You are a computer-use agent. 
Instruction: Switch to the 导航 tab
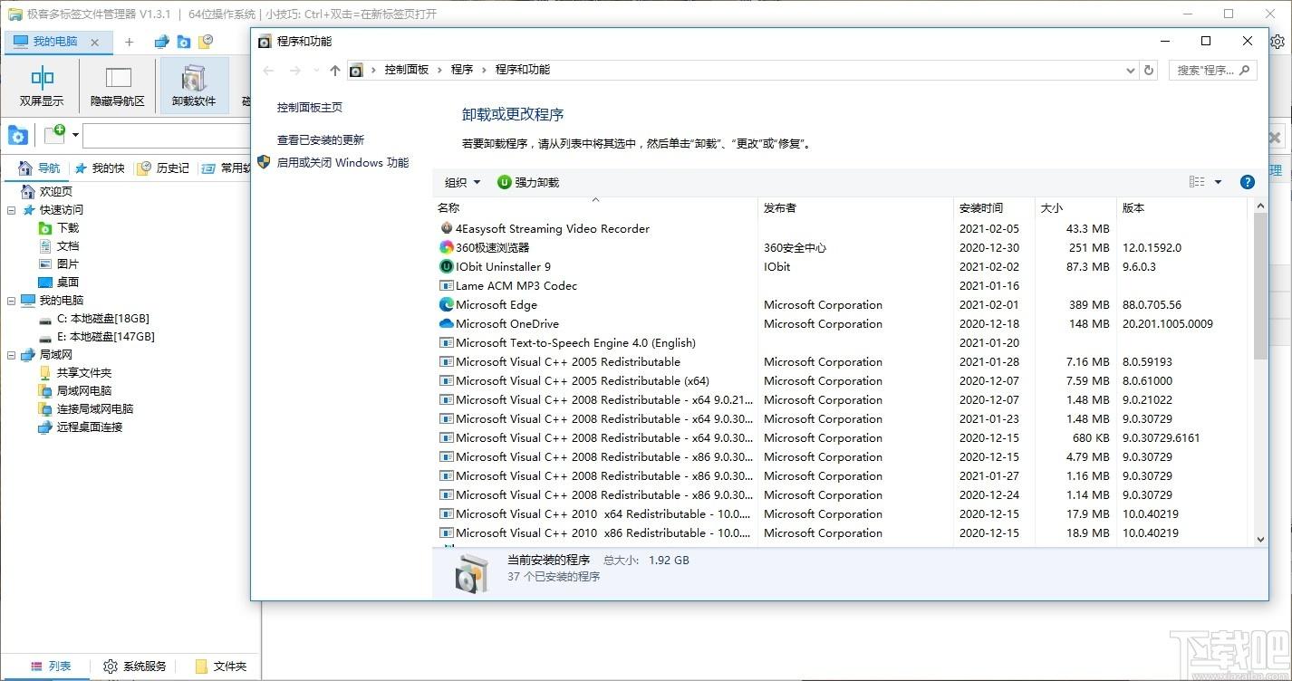pos(40,168)
